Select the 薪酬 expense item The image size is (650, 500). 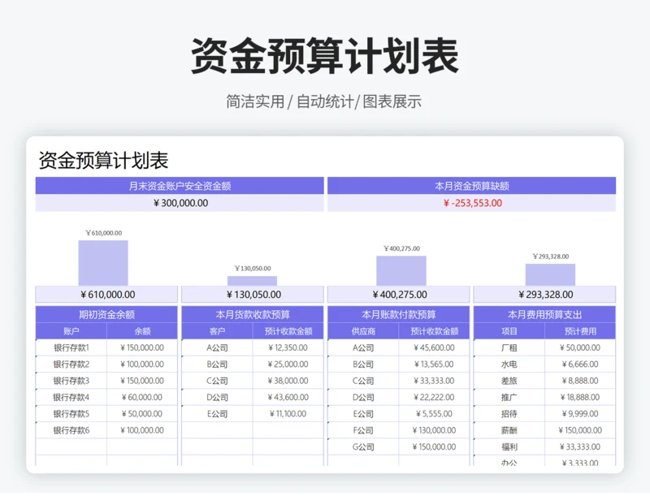pos(509,430)
